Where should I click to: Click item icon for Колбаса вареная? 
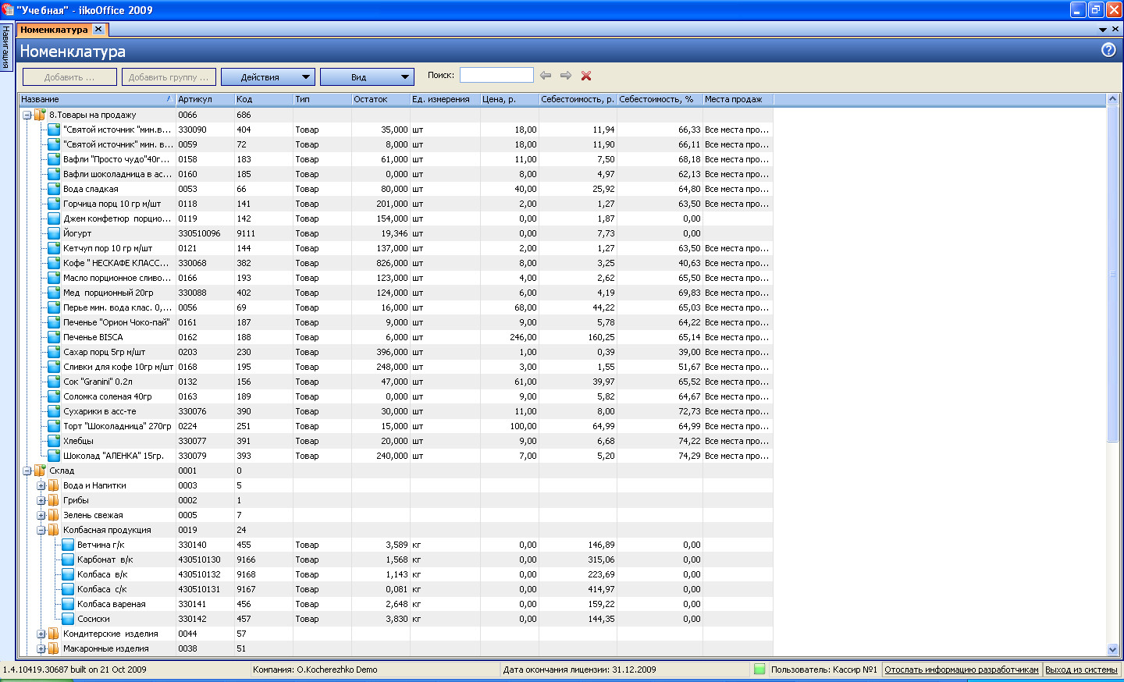(x=68, y=604)
